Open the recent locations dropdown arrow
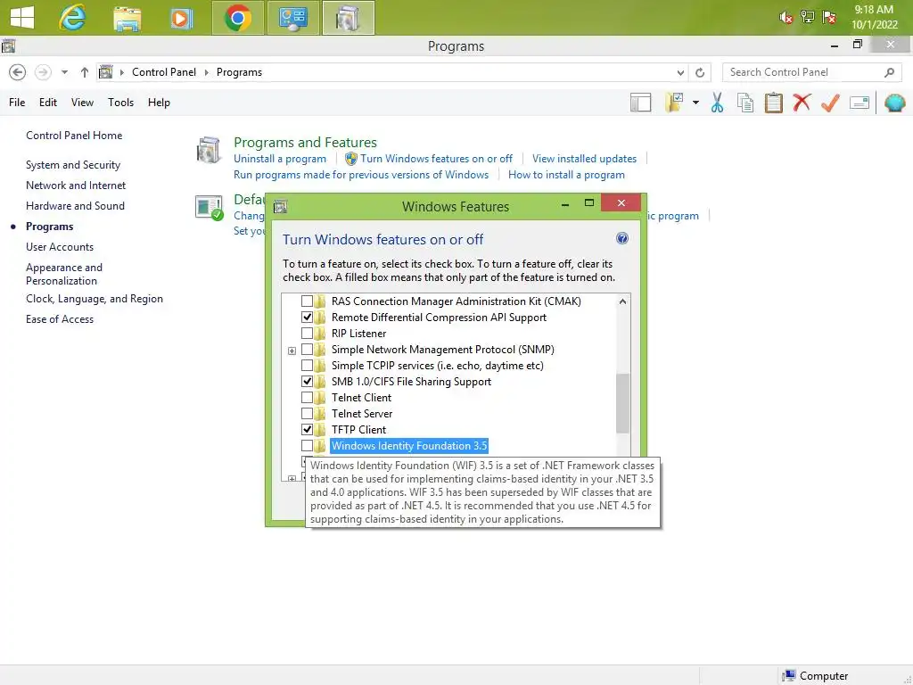This screenshot has width=913, height=685. [64, 72]
